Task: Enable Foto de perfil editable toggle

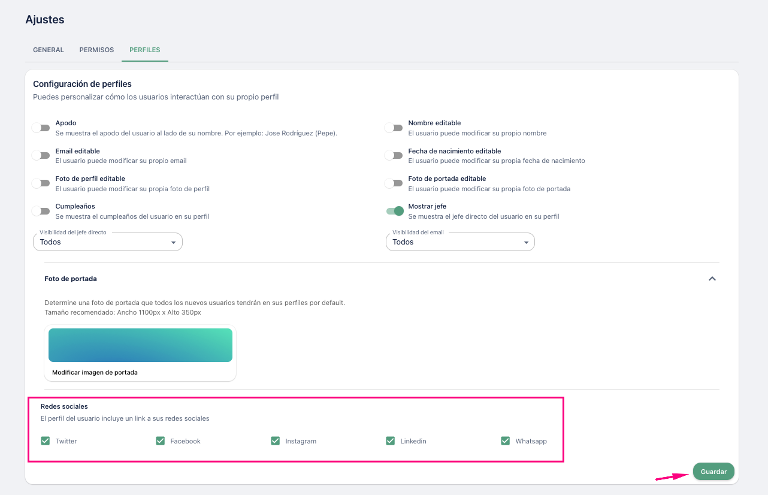Action: click(41, 183)
